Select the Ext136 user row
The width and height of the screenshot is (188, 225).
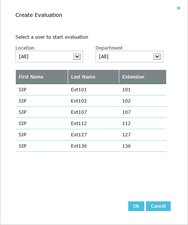(91, 146)
